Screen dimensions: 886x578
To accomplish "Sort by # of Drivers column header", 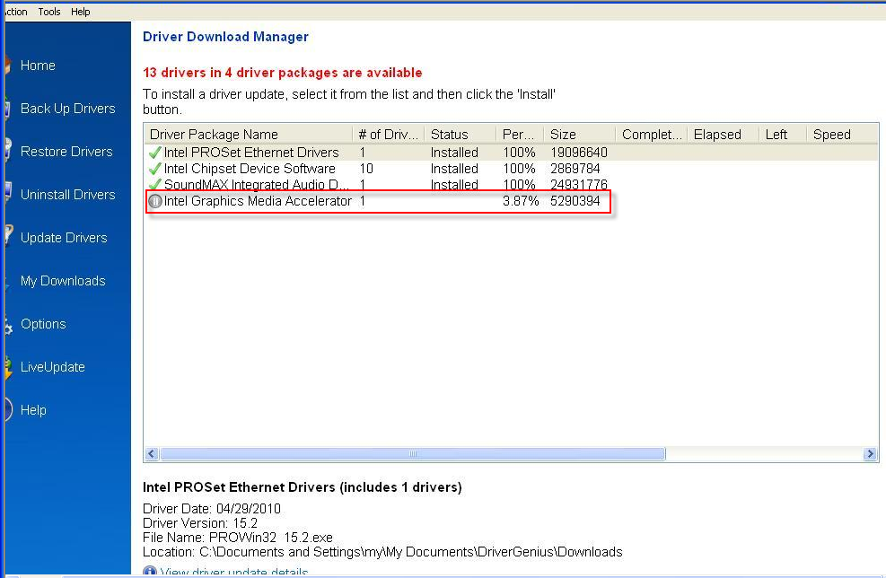I will (x=388, y=135).
